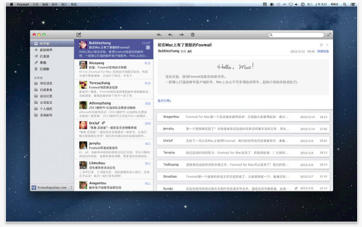Viewport: 362px width, 227px height.
Task: Click the compose new mail icon
Action: pos(79,35)
